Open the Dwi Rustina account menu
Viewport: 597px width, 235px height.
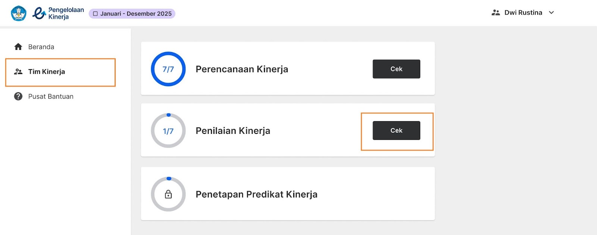click(523, 13)
